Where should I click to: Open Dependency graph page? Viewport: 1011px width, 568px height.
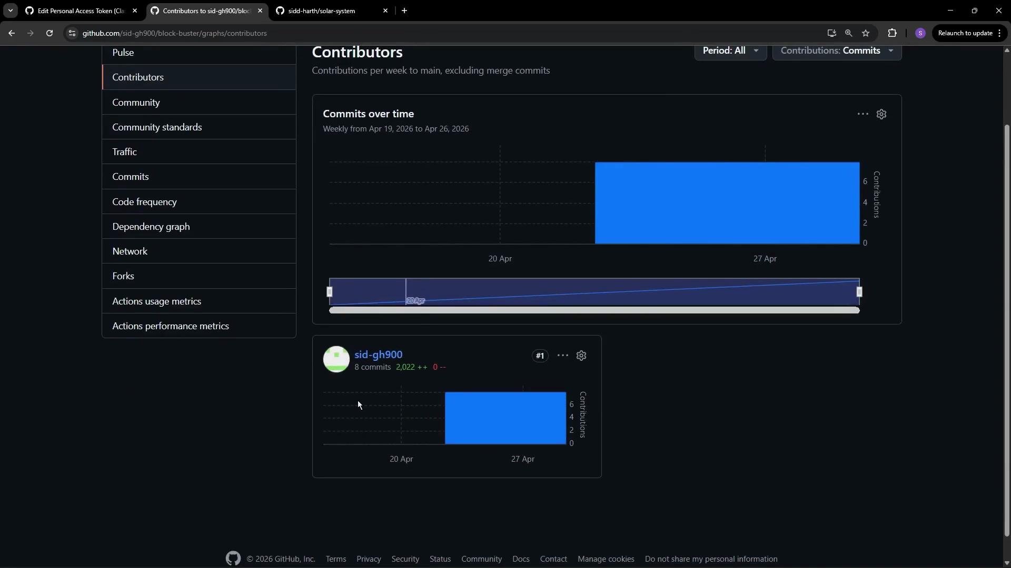click(x=199, y=227)
